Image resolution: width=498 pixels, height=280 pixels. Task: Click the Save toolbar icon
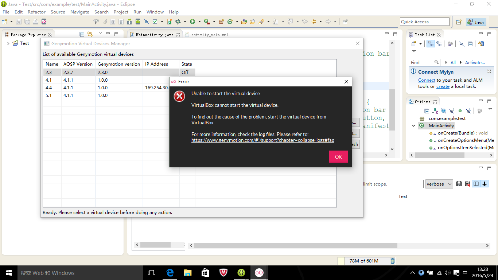pyautogui.click(x=19, y=22)
